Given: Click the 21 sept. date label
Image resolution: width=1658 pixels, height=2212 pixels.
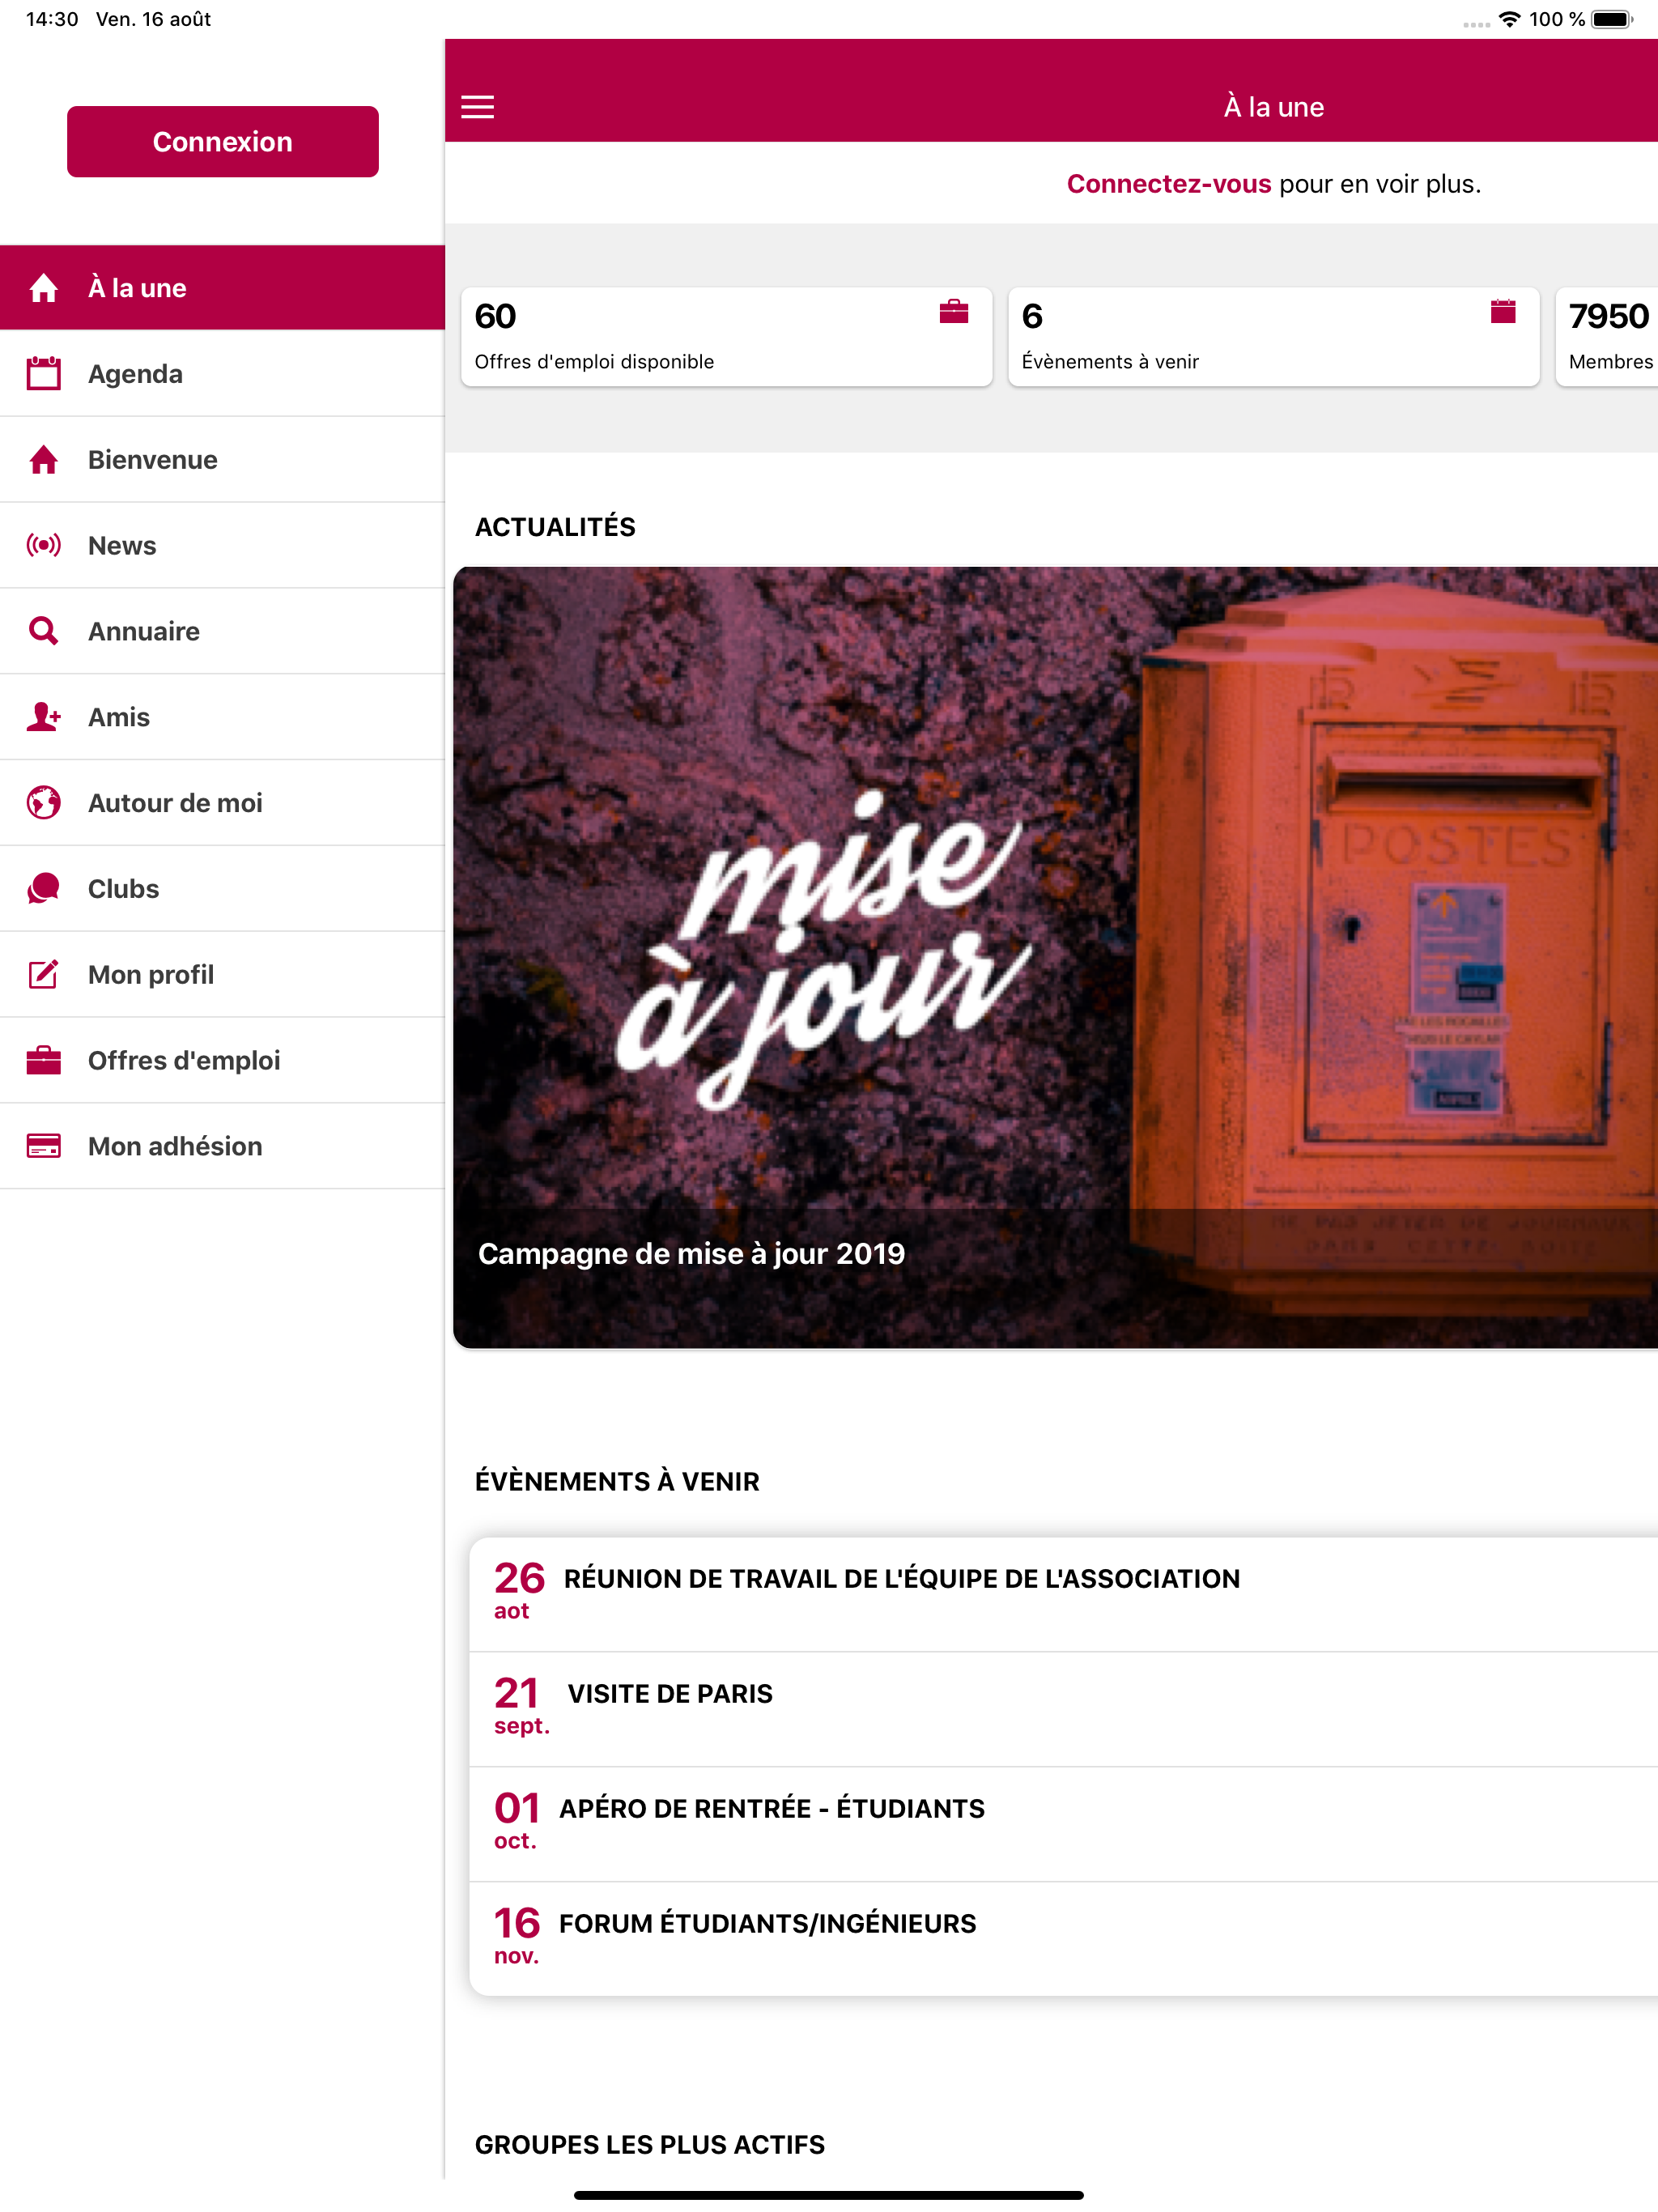Looking at the screenshot, I should point(521,1706).
